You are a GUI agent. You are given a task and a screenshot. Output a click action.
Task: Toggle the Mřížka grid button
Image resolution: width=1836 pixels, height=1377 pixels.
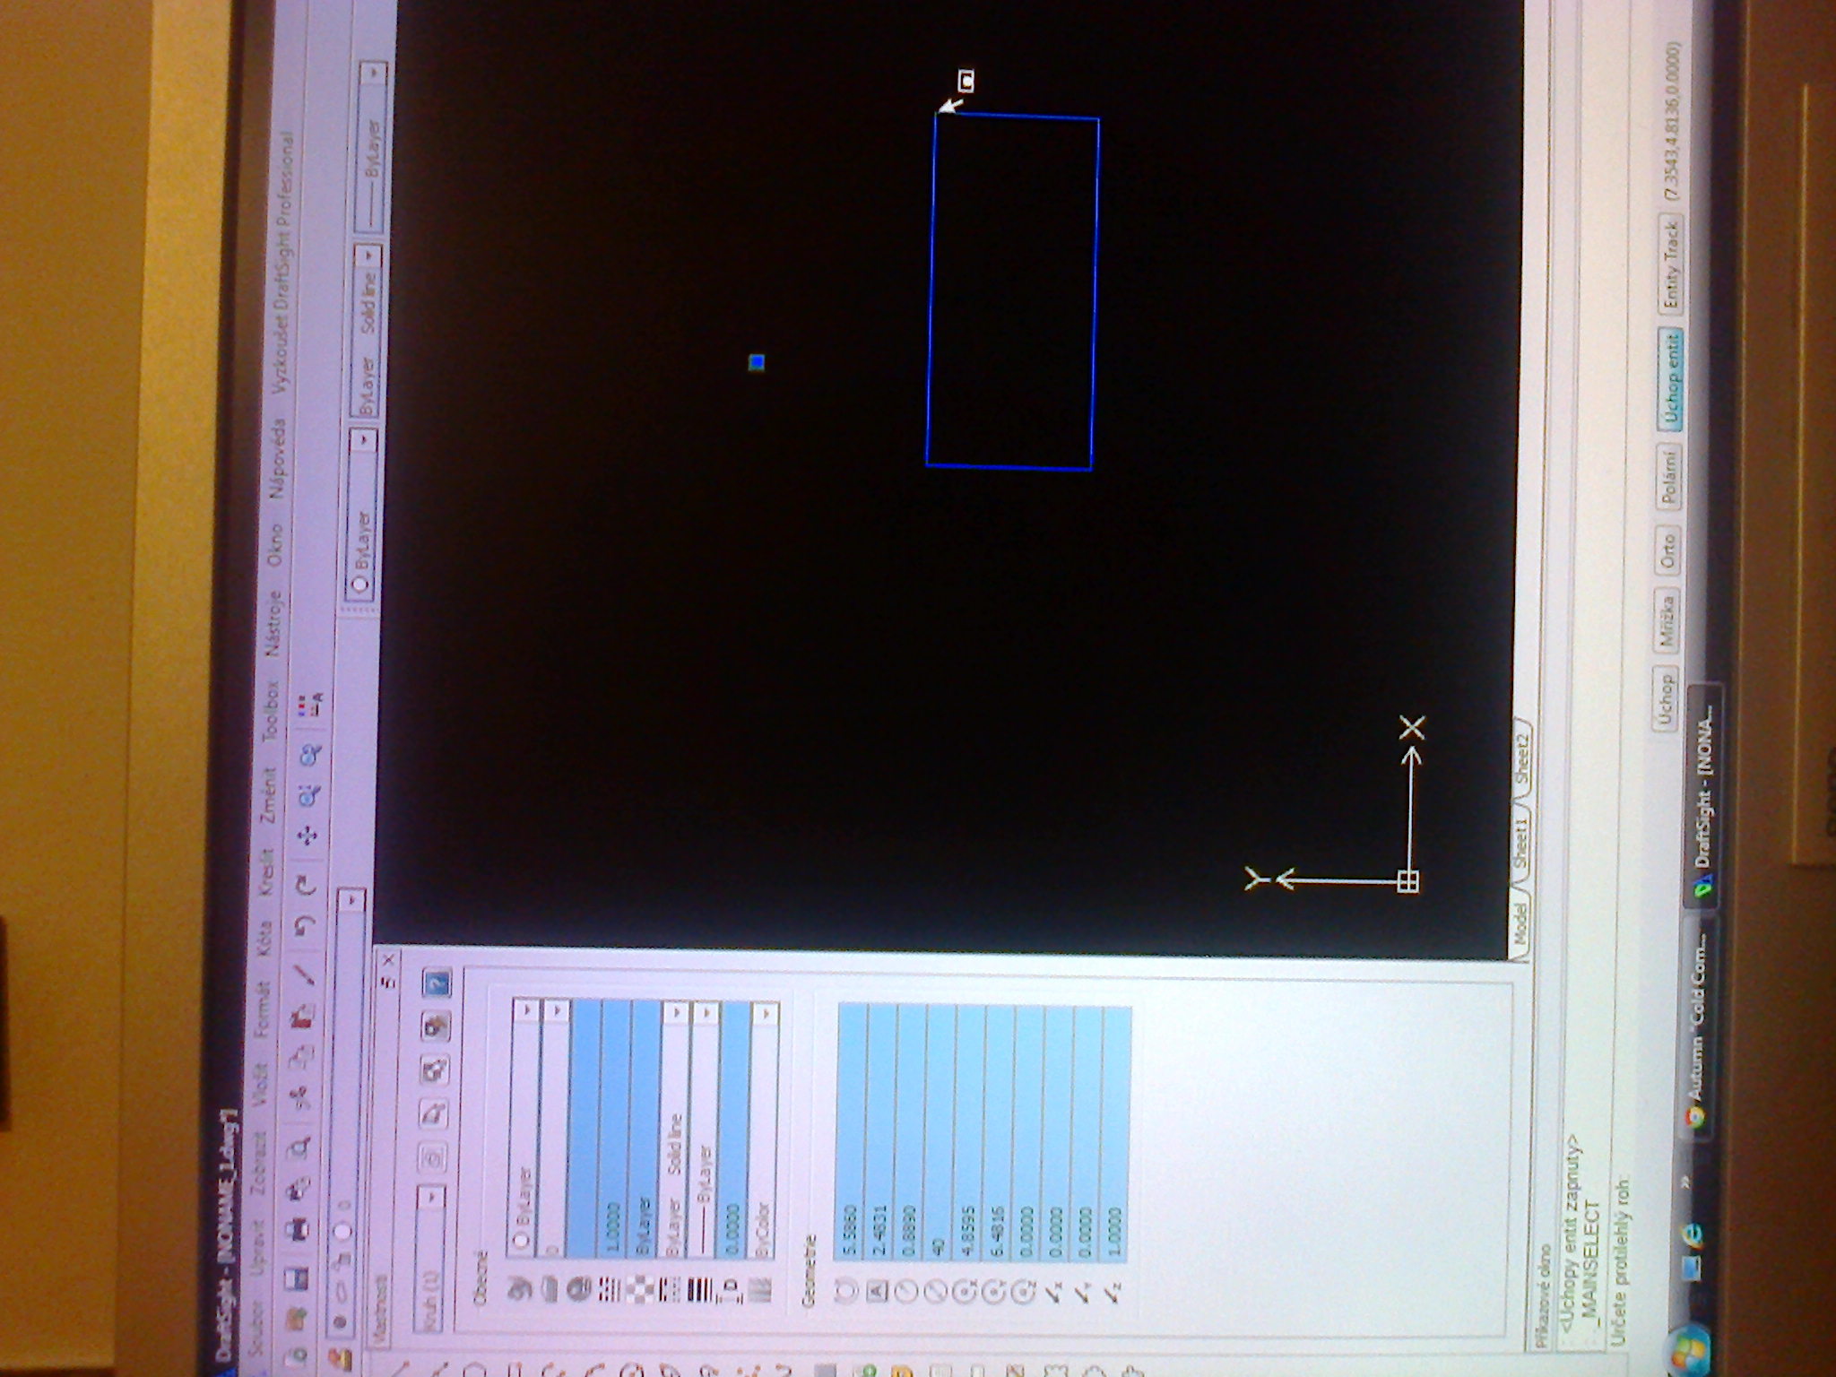point(1666,620)
